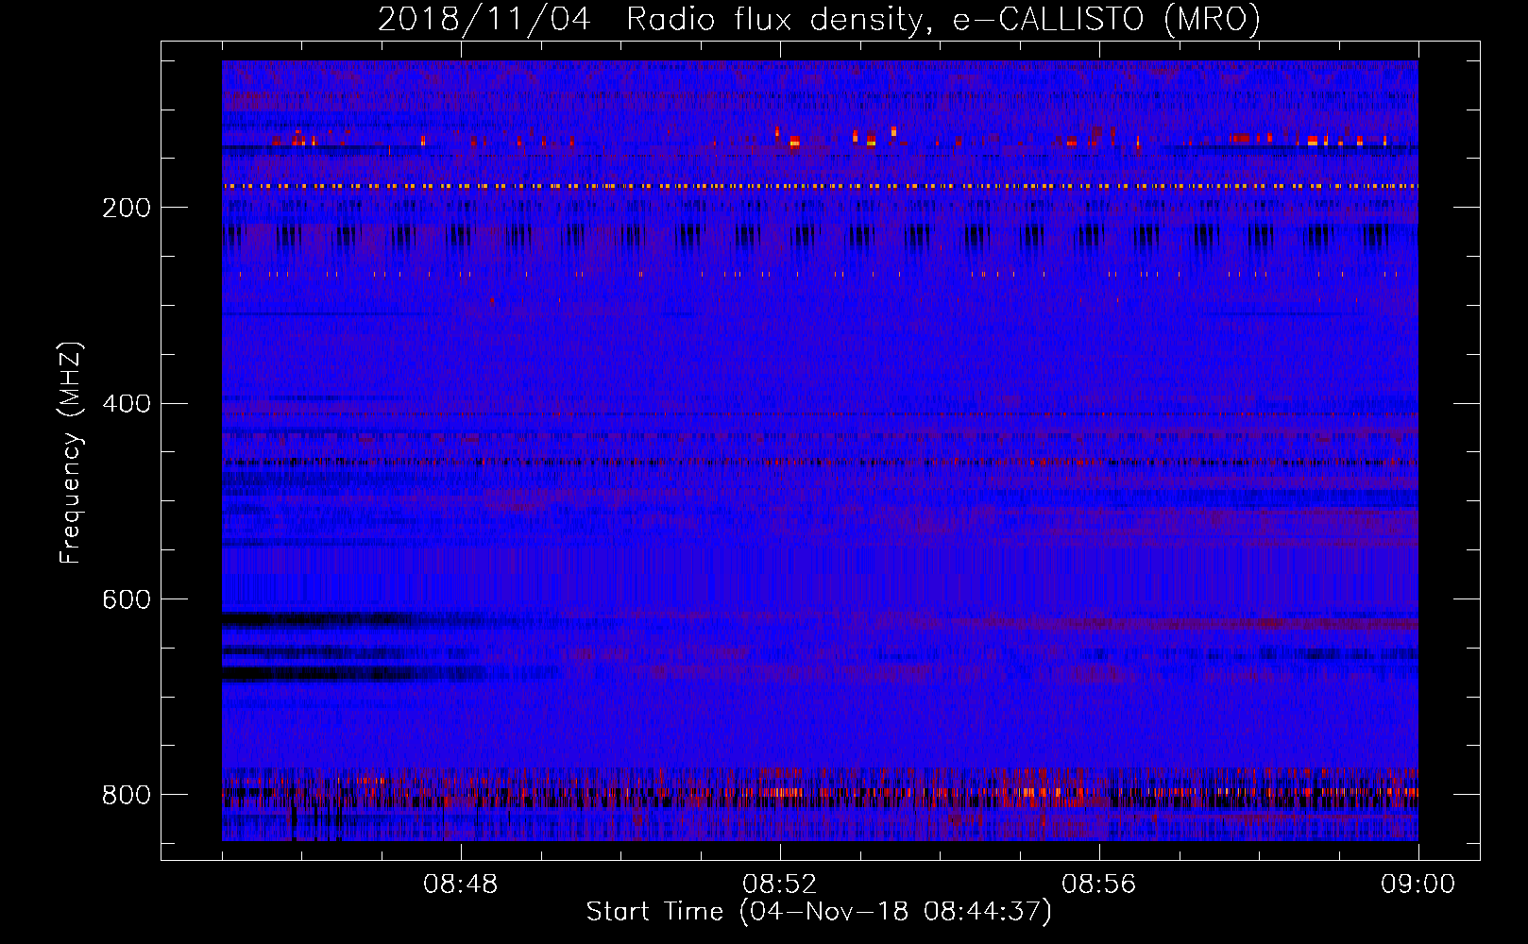Click the 'Start Time (04-Nov-18 08:44:37)' label
Screen dimensions: 1528x944
(819, 912)
